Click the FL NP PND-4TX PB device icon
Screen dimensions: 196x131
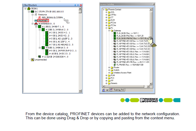(114, 62)
